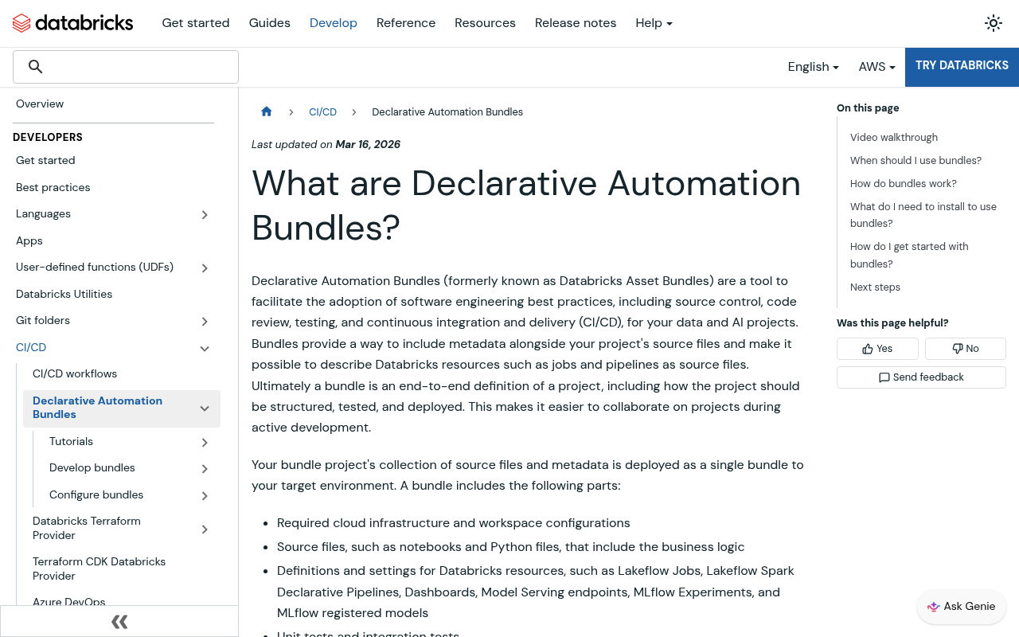Expand the Languages sidebar chevron
Viewport: 1019px width, 637px height.
(x=205, y=215)
